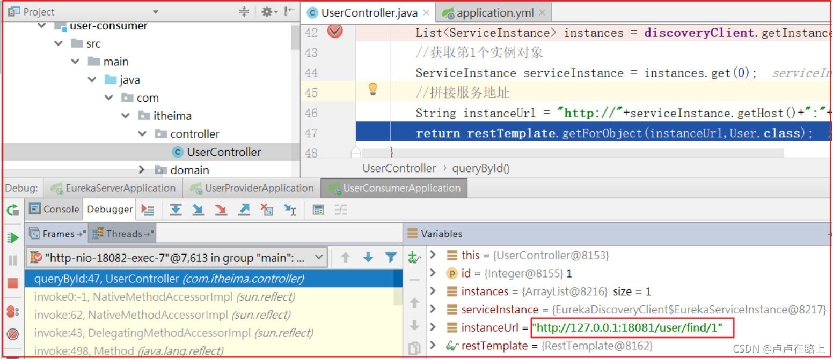Screen dimensions: 833x359
Task: Switch to UserProviderApplication debug tab
Action: (252, 188)
